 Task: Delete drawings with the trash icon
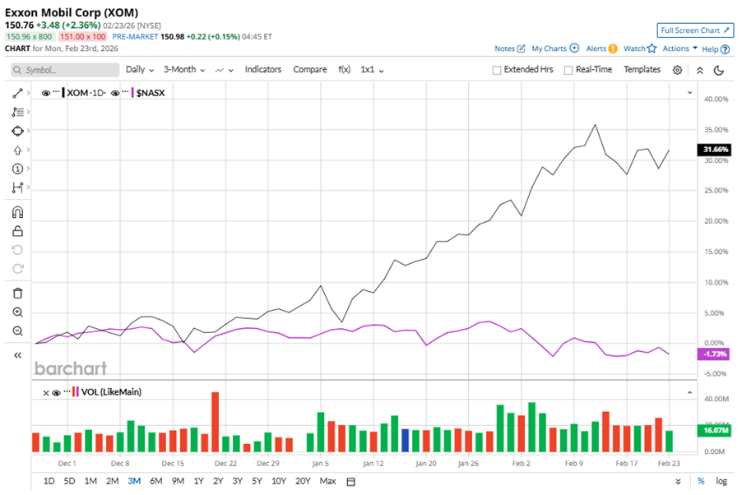17,294
